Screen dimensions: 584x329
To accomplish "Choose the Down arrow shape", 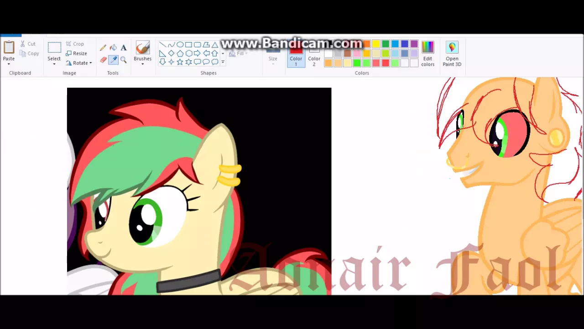I will tap(162, 62).
